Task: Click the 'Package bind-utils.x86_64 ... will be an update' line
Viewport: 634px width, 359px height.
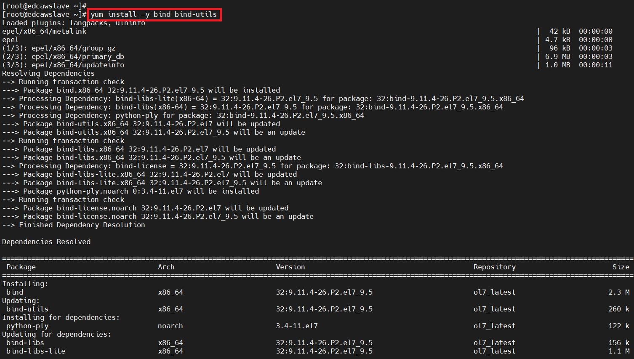Action: tap(154, 132)
